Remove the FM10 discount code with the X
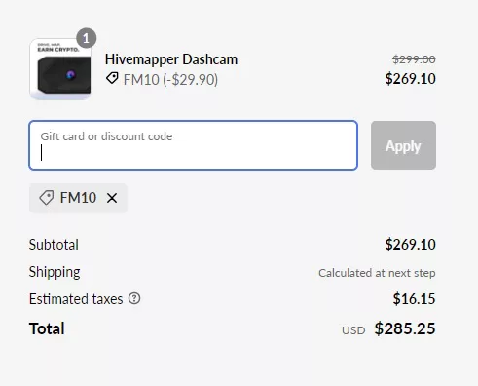Screen dimensions: 478x386 coord(112,198)
